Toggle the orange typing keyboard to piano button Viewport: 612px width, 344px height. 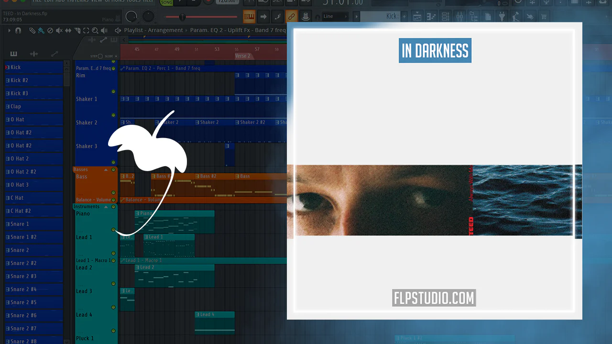[249, 17]
